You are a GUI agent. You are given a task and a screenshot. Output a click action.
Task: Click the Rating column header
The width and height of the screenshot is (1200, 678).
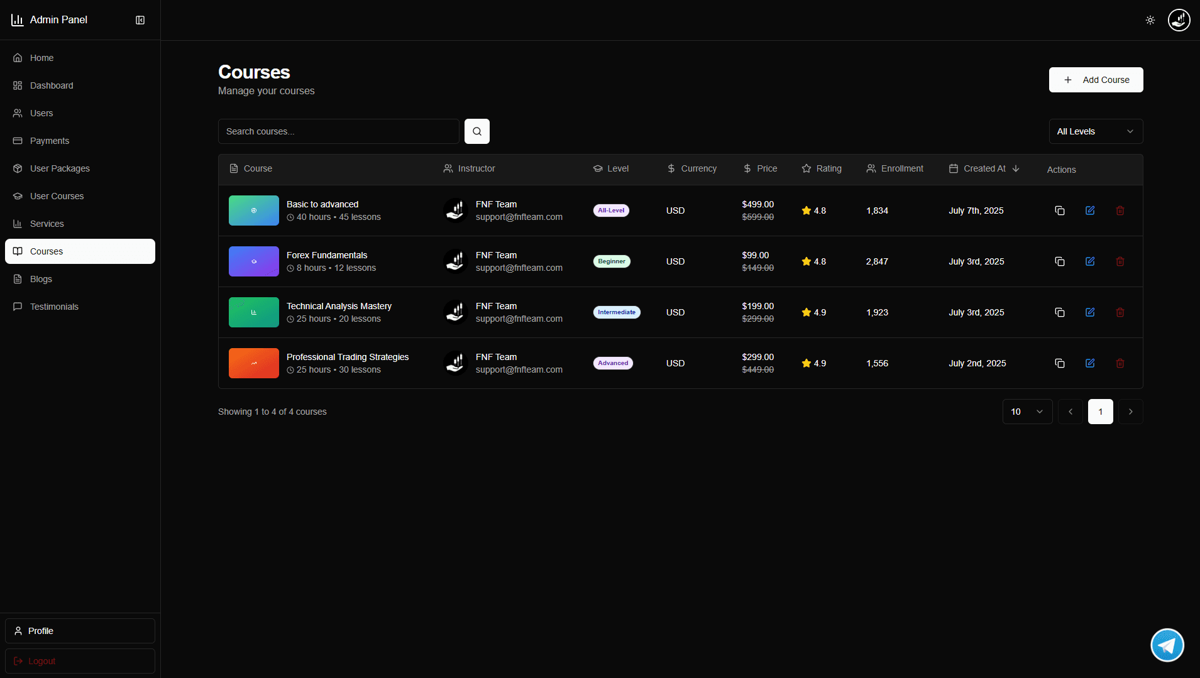822,168
